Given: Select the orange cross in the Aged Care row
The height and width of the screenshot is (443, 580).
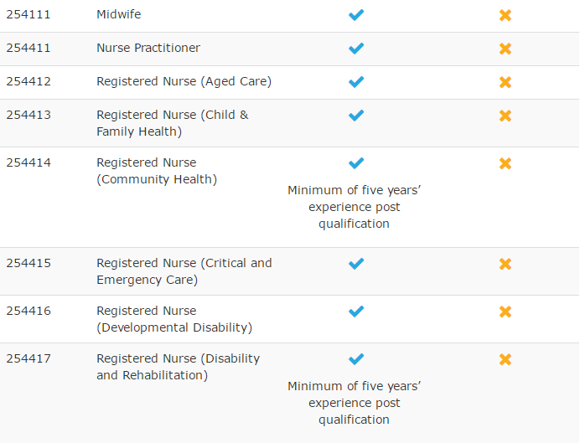Looking at the screenshot, I should [505, 82].
